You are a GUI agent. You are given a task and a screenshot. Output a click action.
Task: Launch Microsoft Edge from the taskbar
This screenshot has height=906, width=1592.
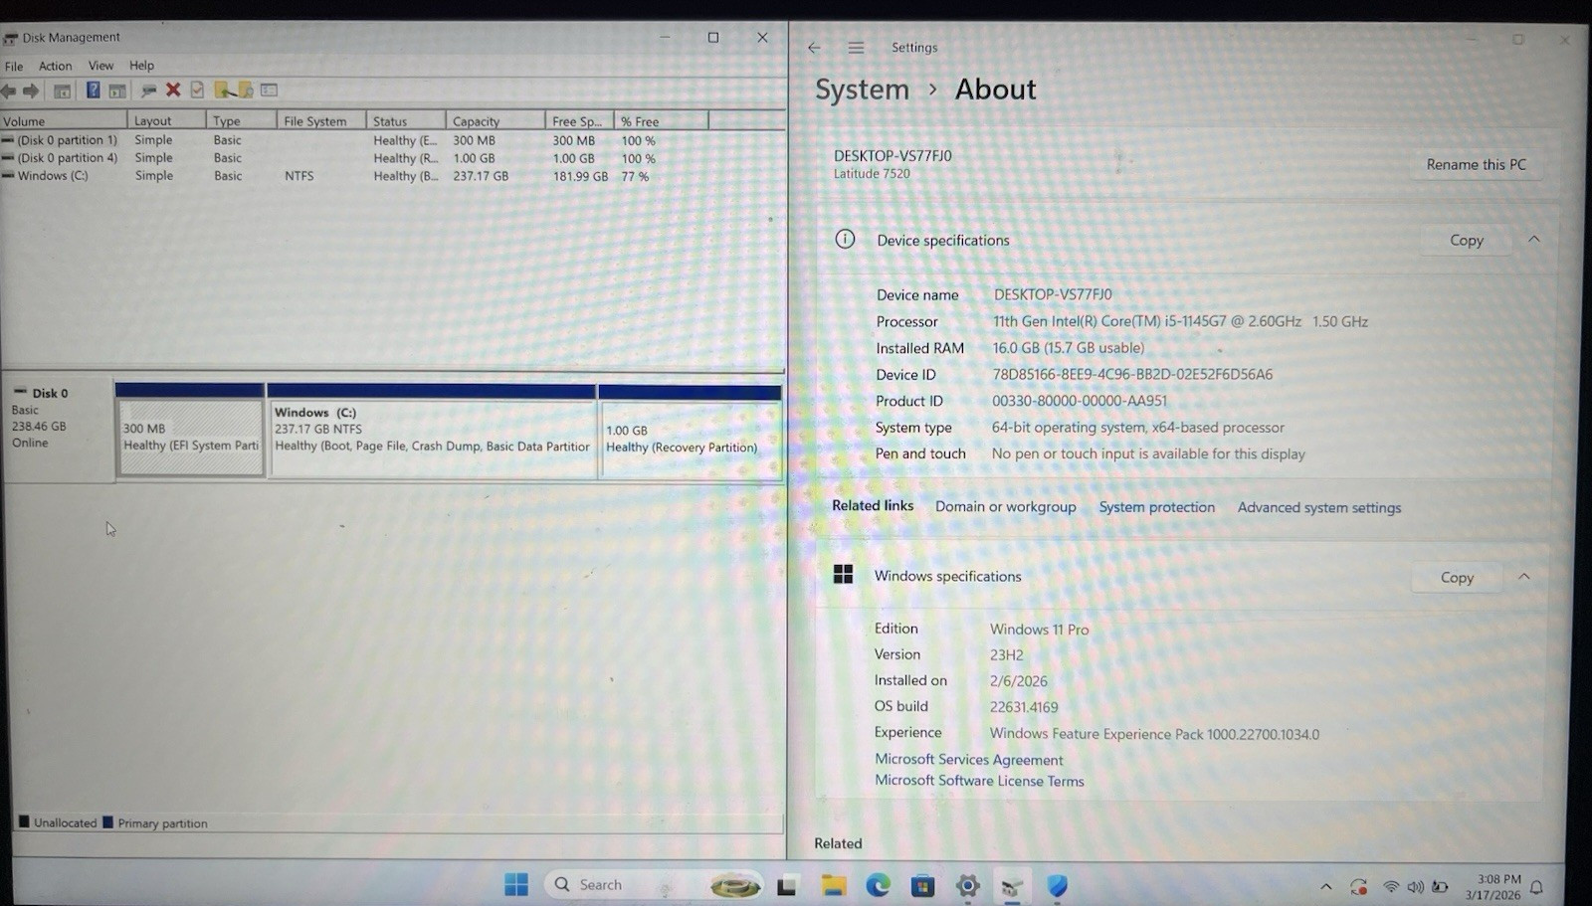click(878, 884)
